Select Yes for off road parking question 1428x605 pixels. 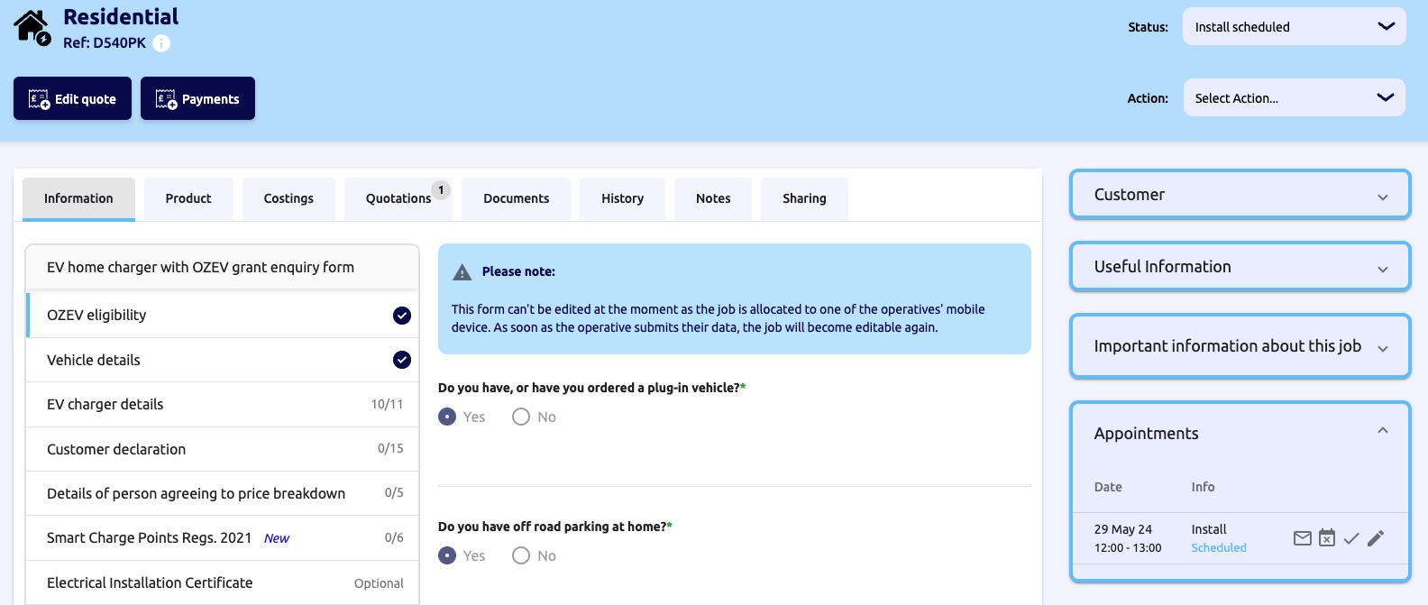point(447,555)
